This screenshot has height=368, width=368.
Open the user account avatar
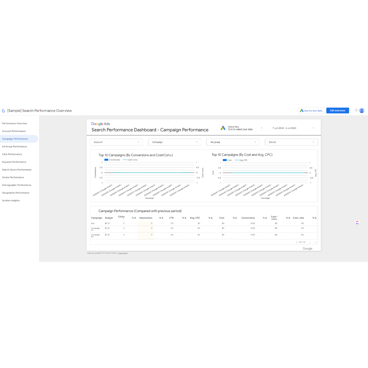pyautogui.click(x=362, y=110)
